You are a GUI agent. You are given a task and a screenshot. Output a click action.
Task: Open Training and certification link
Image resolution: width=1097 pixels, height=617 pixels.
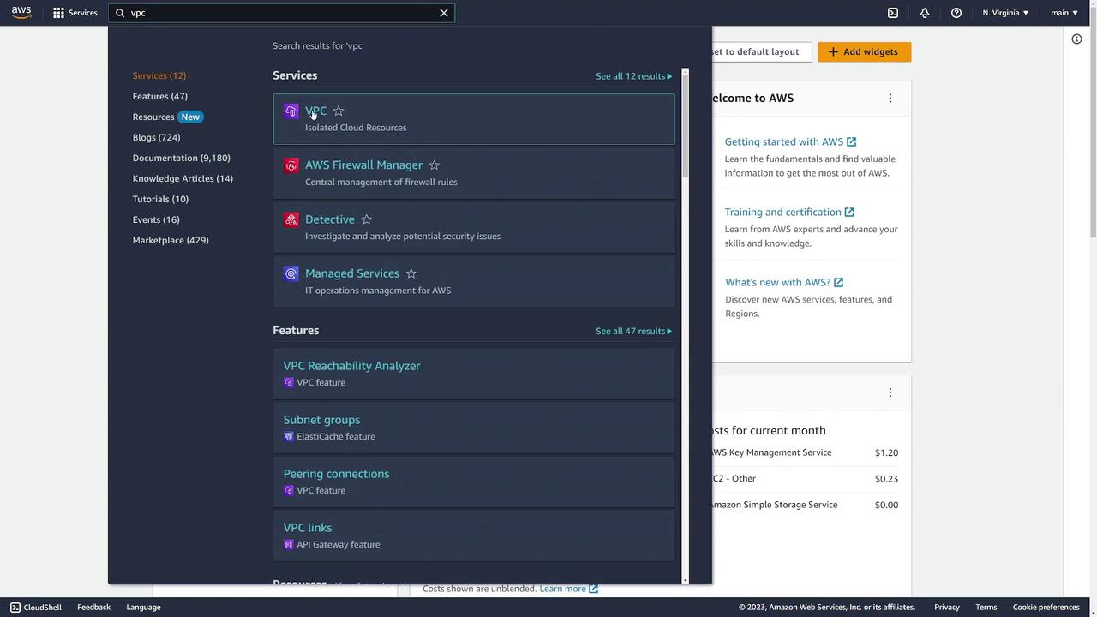(789, 212)
